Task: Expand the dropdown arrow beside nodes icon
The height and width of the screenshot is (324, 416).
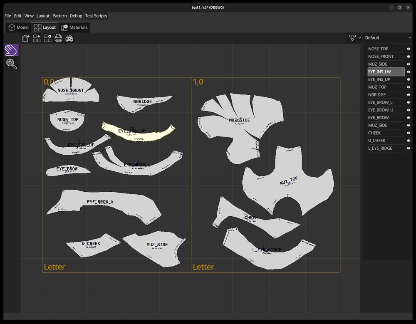Action: click(360, 38)
